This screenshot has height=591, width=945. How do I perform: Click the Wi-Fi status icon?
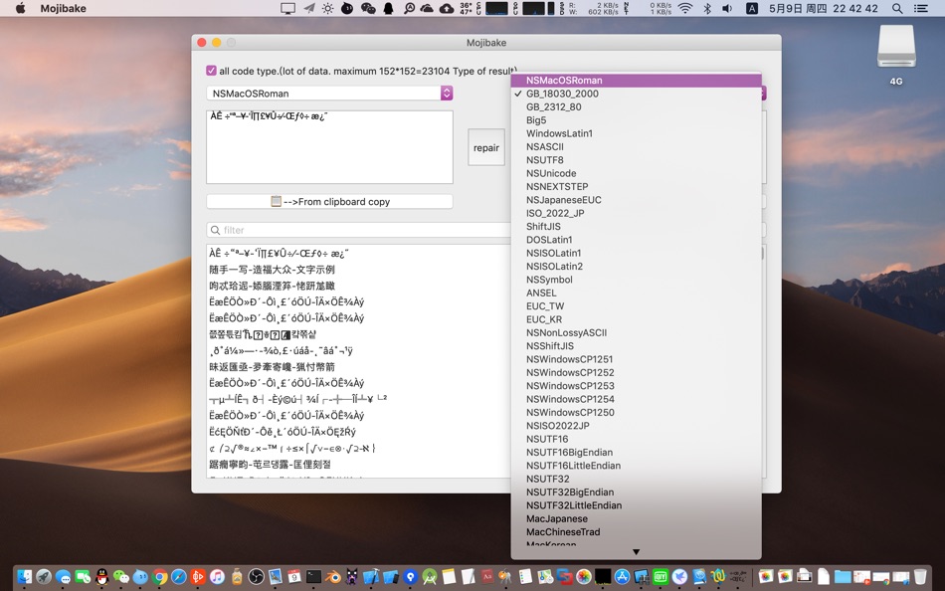pyautogui.click(x=685, y=8)
